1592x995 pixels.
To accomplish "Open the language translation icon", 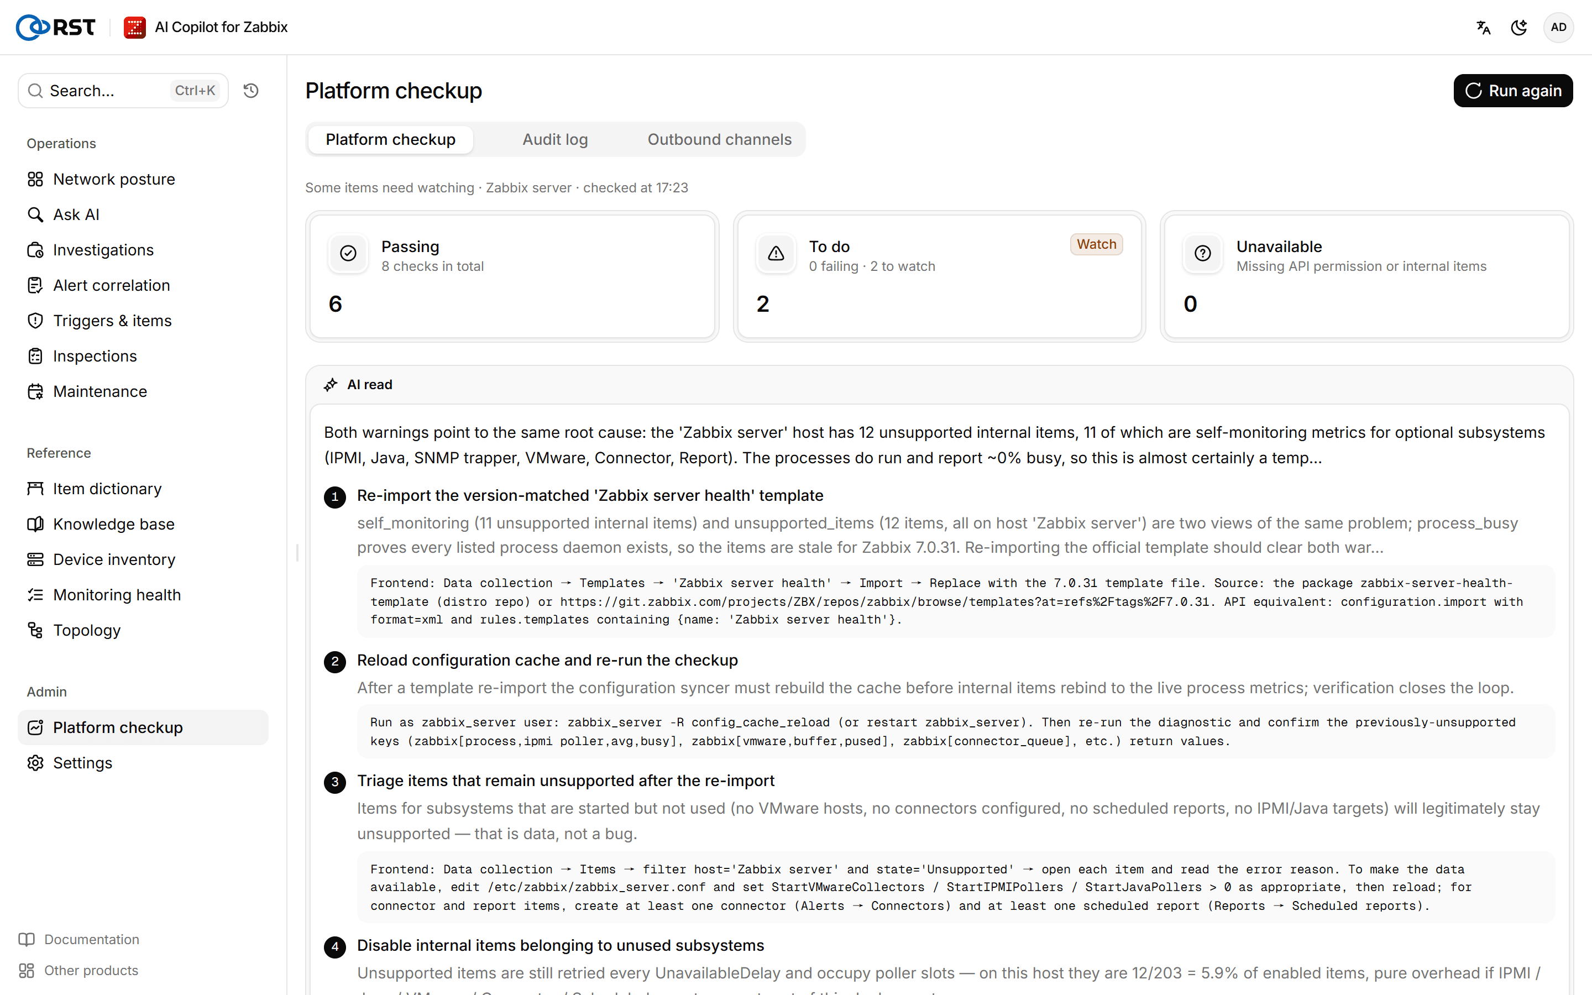I will (1484, 27).
